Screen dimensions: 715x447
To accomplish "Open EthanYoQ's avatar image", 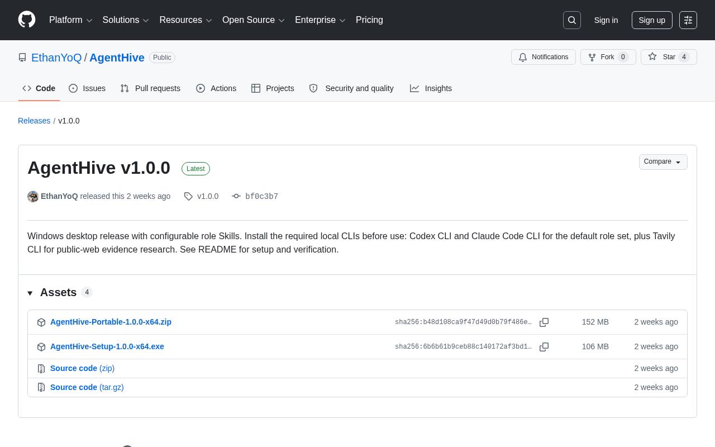I will tap(33, 197).
